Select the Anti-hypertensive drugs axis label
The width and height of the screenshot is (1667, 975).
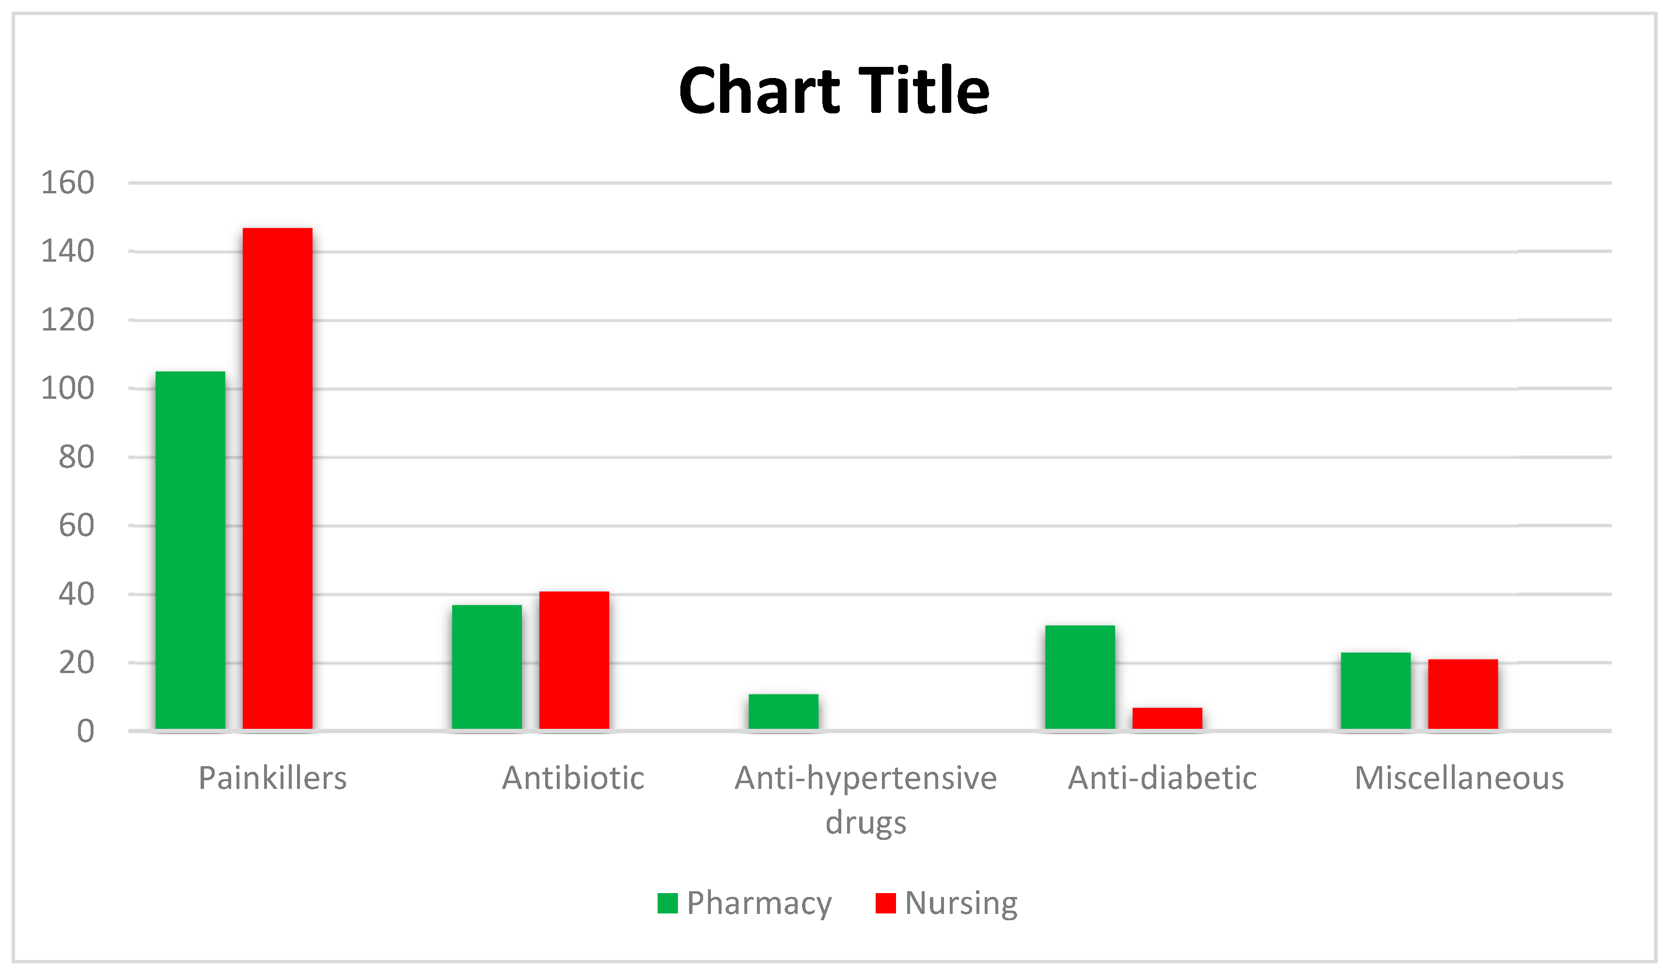[x=865, y=799]
